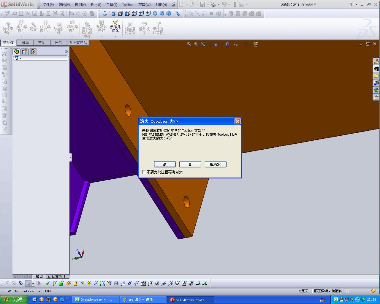The width and height of the screenshot is (380, 304).
Task: Select the 模型 bottom tab
Action: (39, 277)
